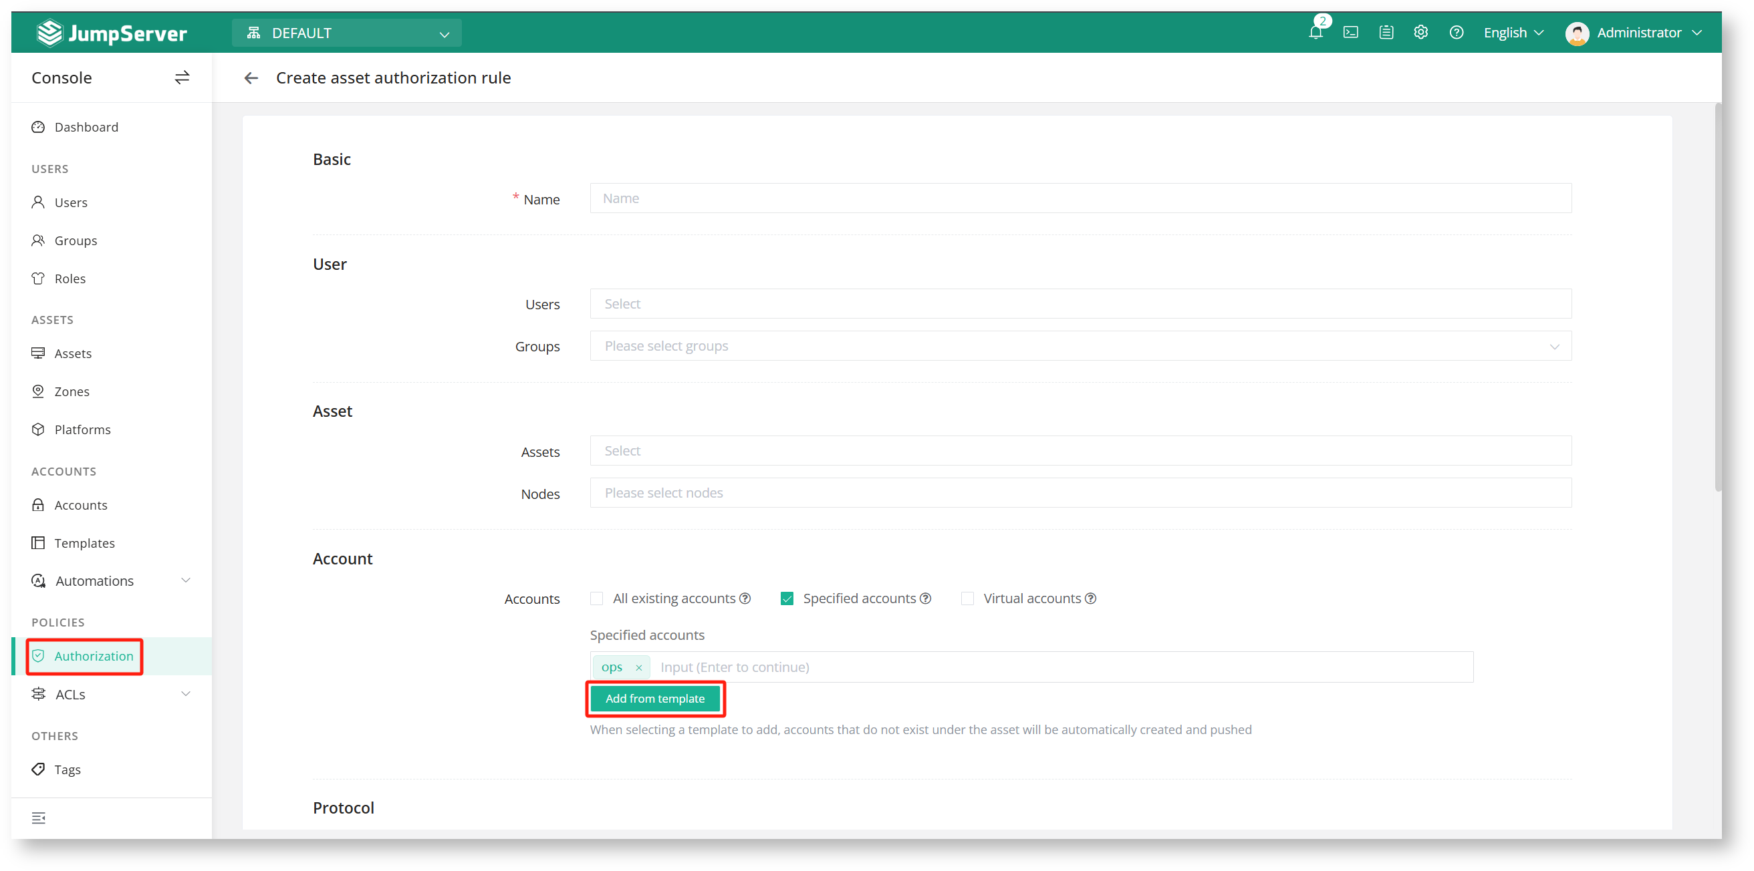Open the Assets select field
Image resolution: width=1754 pixels, height=871 pixels.
coord(1081,450)
